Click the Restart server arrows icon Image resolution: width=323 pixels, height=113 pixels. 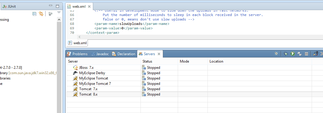(x=299, y=54)
